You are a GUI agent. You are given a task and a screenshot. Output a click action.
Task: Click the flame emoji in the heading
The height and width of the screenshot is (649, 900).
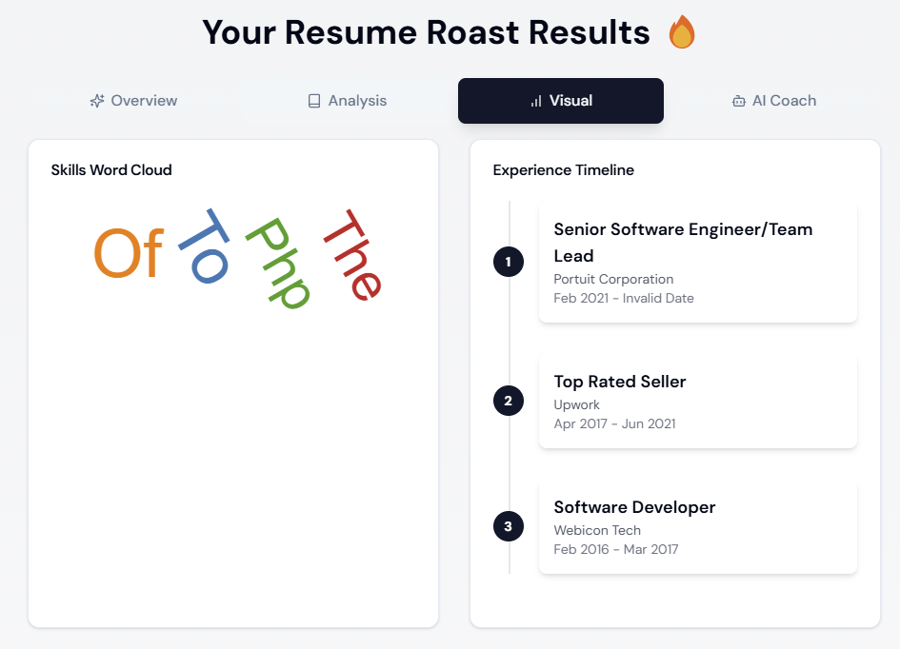(x=682, y=31)
